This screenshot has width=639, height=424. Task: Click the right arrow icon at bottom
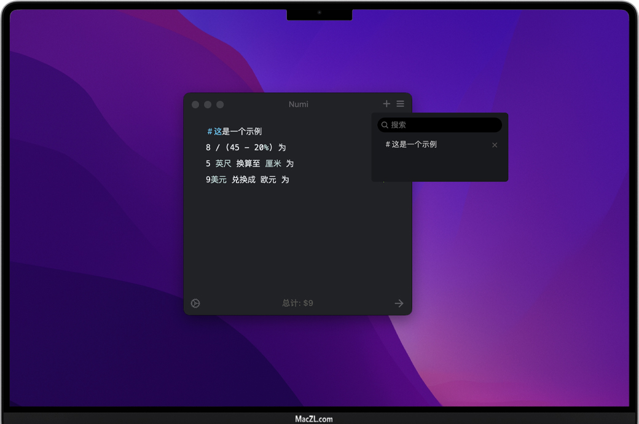pos(399,303)
